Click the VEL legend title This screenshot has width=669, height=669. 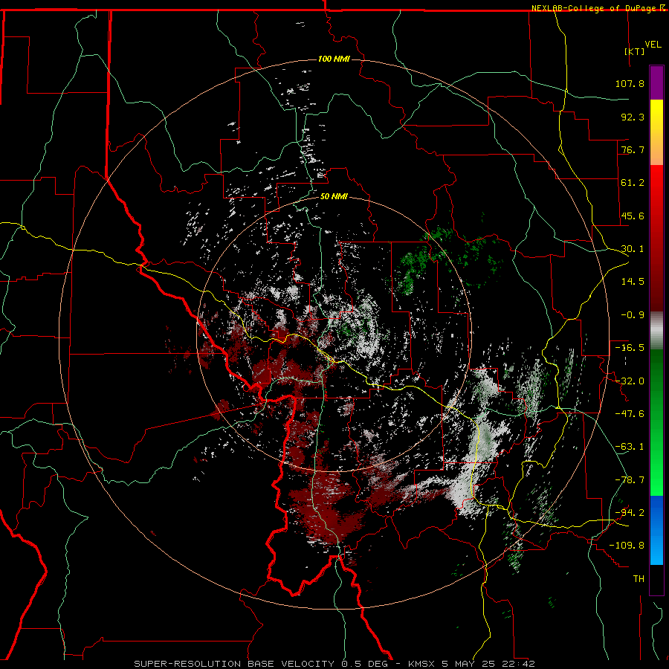tap(653, 45)
